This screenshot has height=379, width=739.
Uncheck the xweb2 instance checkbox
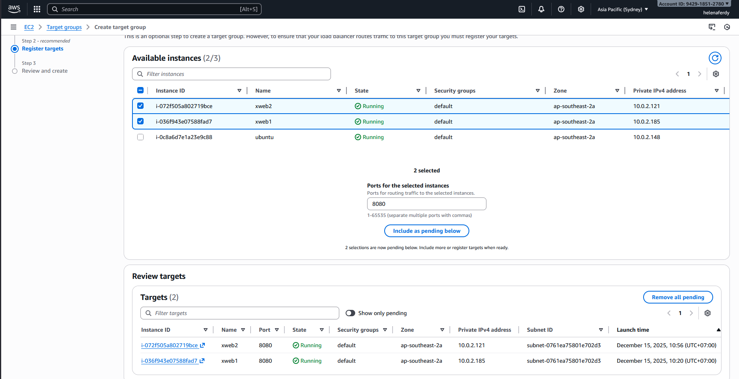coord(140,106)
